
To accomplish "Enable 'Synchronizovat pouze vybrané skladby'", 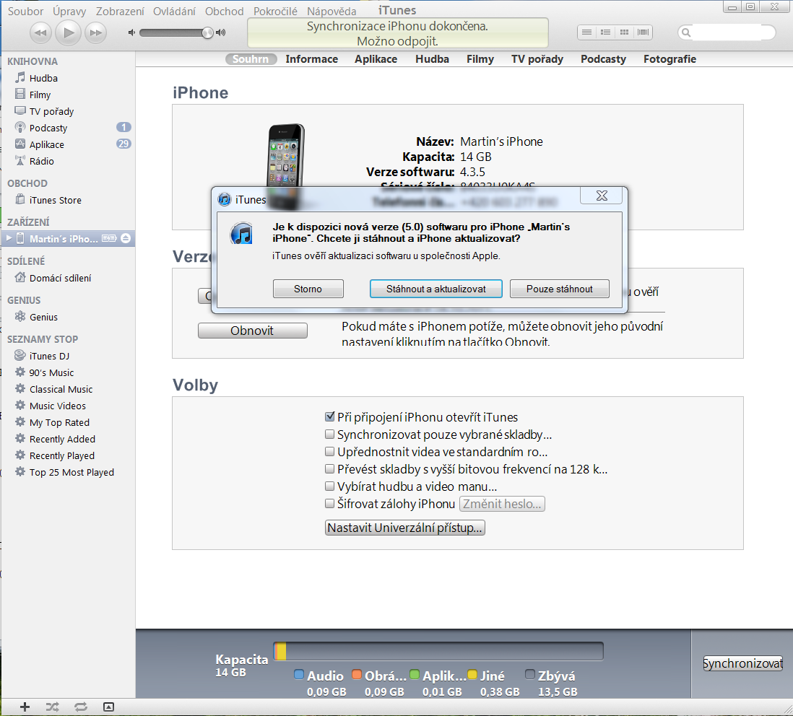I will 330,434.
